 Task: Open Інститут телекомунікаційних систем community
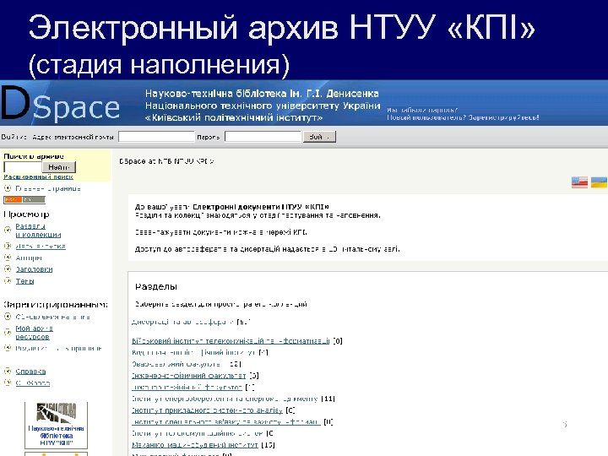pos(198,433)
